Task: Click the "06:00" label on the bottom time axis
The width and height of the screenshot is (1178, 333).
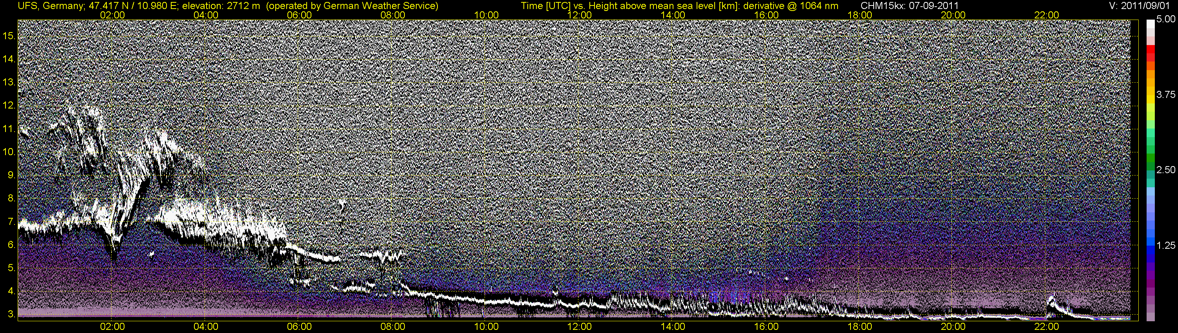Action: 299,327
